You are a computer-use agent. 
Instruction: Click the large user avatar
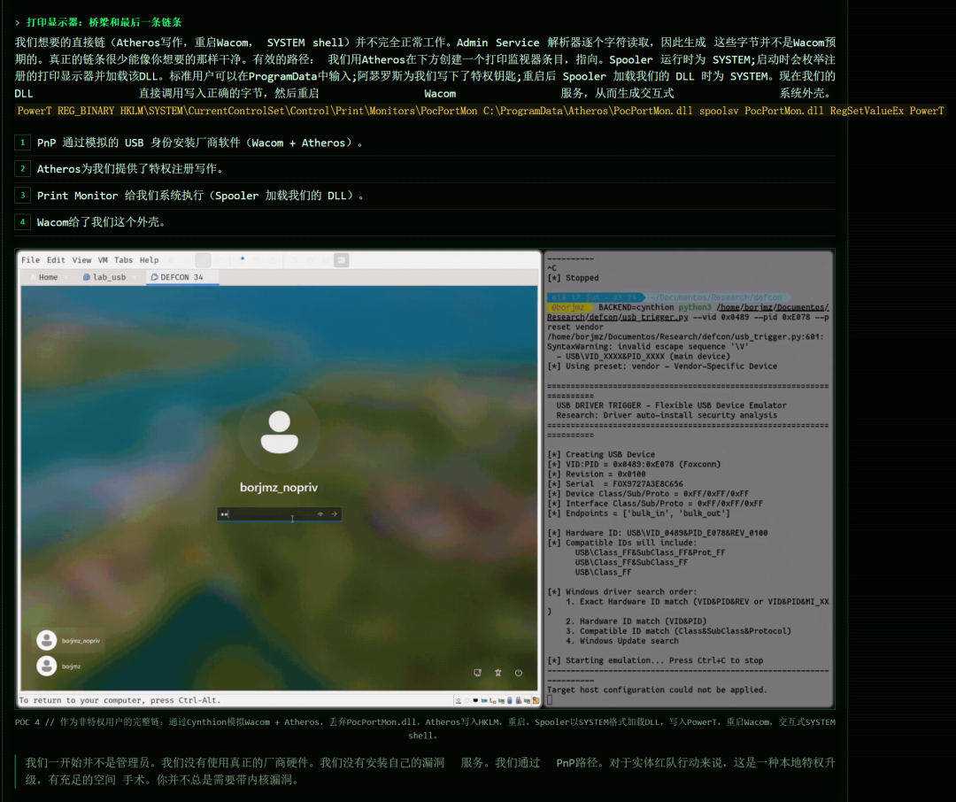click(x=279, y=432)
